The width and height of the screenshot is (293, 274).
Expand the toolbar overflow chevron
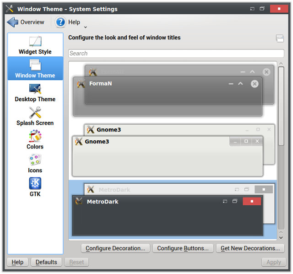tap(86, 27)
